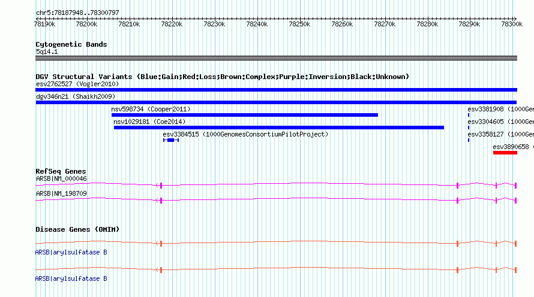This screenshot has height=297, width=534.
Task: Click the RefSeq Genes track title
Action: (x=61, y=171)
